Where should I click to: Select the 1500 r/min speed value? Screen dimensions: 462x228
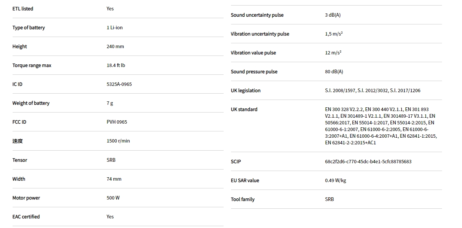(118, 141)
